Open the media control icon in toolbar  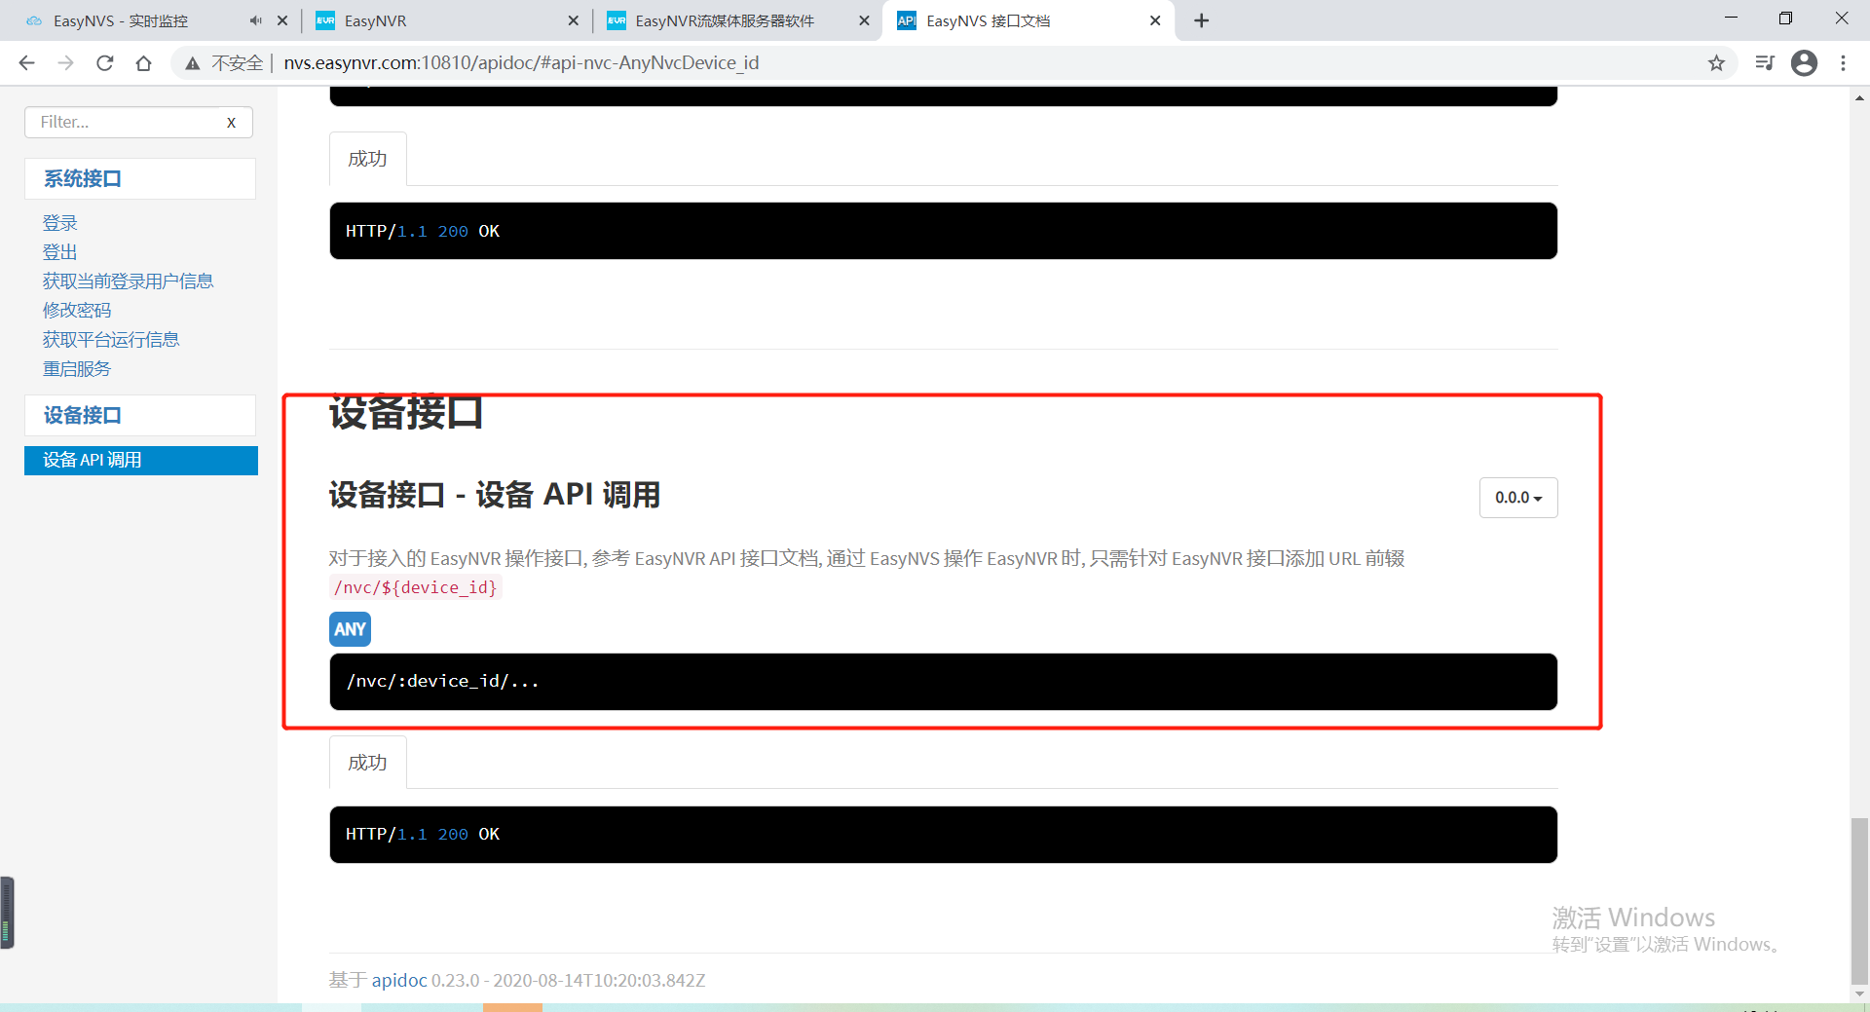[x=1765, y=63]
